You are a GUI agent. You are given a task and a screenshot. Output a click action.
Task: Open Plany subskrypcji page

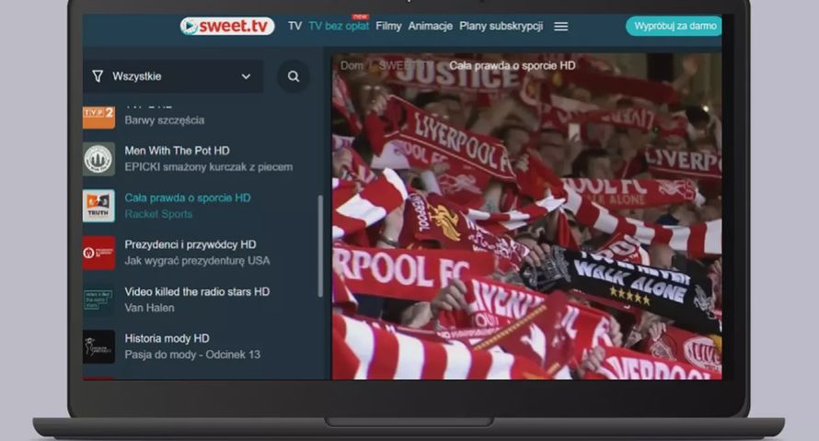click(501, 26)
